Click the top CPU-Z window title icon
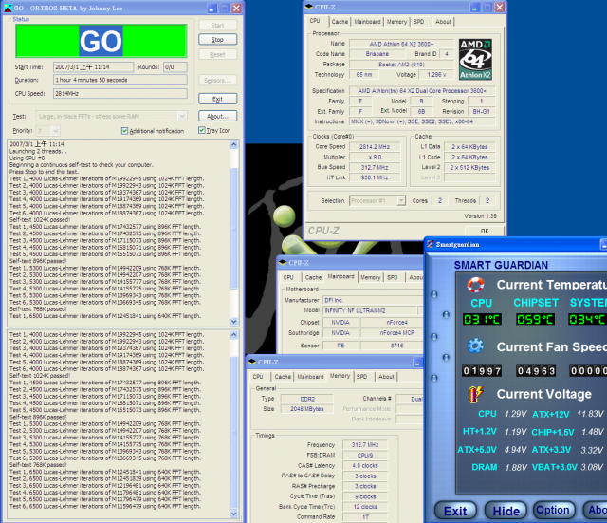 (309, 7)
